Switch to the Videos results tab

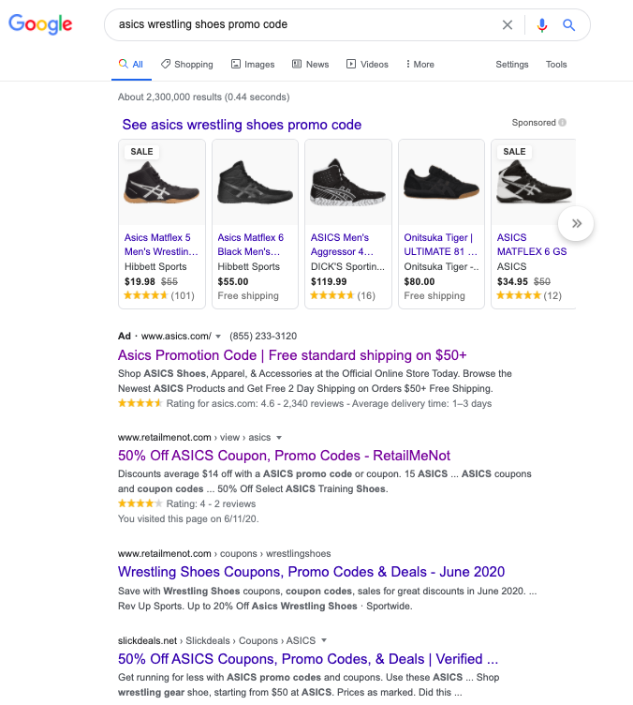[367, 65]
